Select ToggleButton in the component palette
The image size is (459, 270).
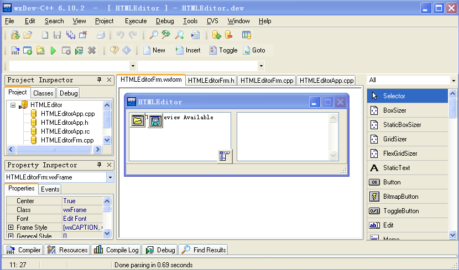point(408,211)
